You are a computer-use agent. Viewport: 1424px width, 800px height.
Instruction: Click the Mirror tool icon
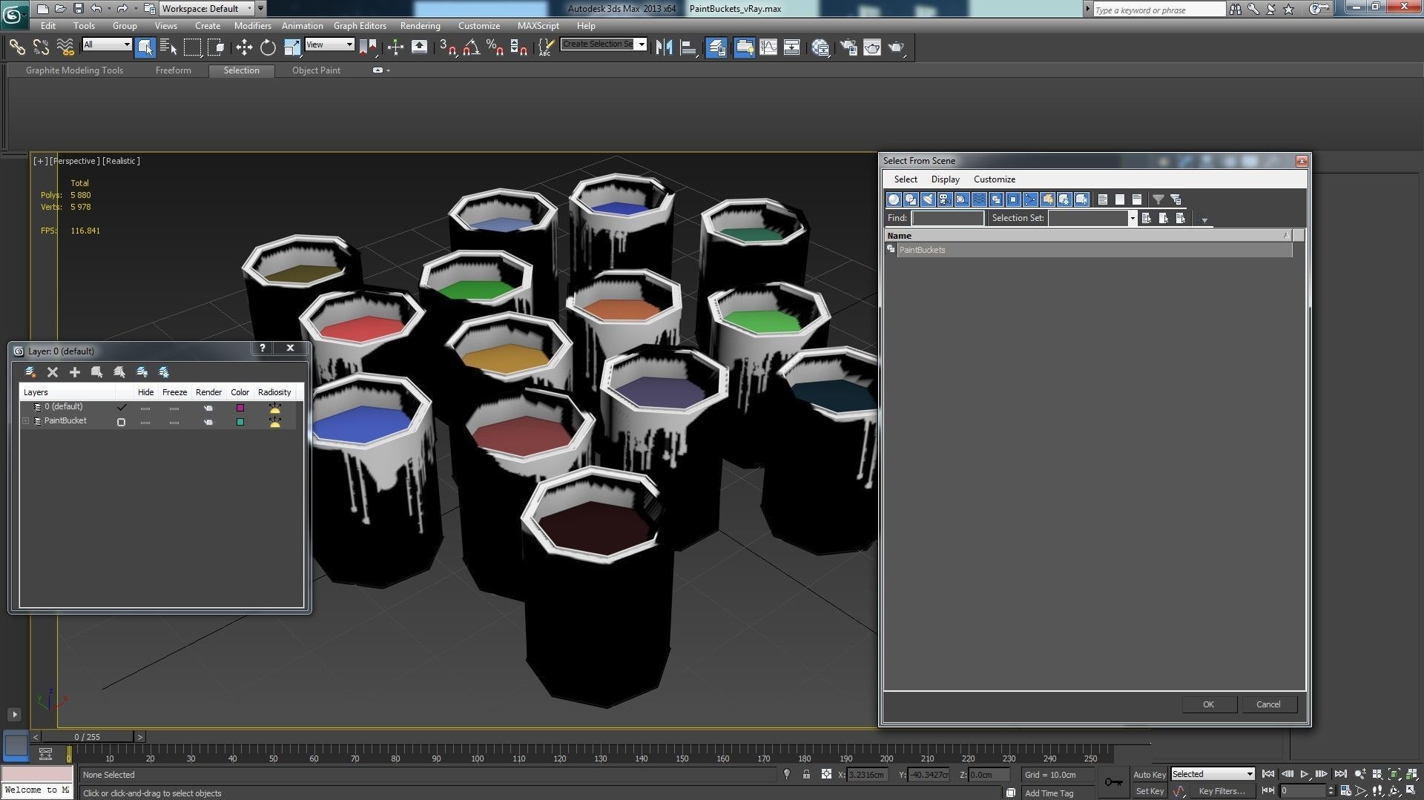[x=664, y=47]
